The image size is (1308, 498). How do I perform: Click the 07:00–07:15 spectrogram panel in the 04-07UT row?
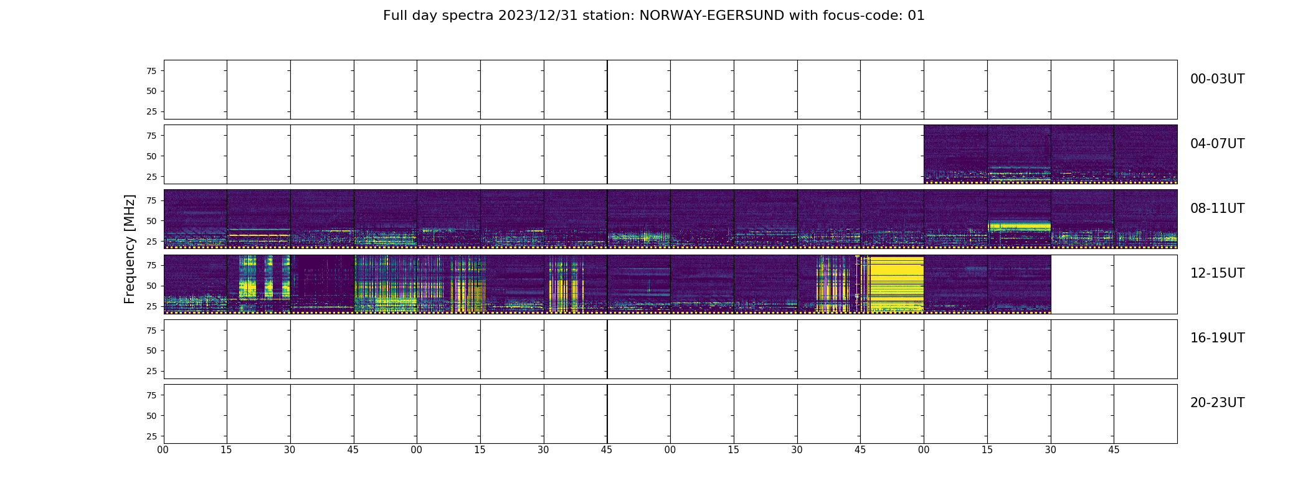(x=955, y=154)
